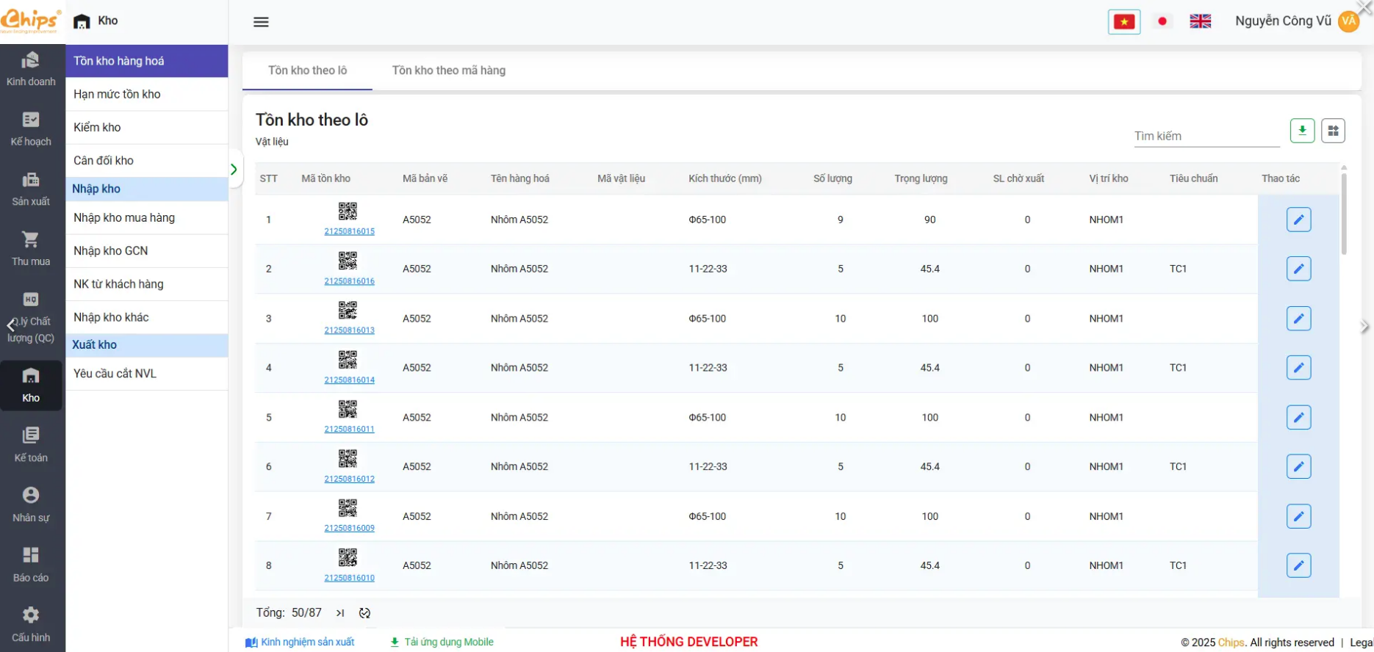Switch language to English UK flag

1201,21
